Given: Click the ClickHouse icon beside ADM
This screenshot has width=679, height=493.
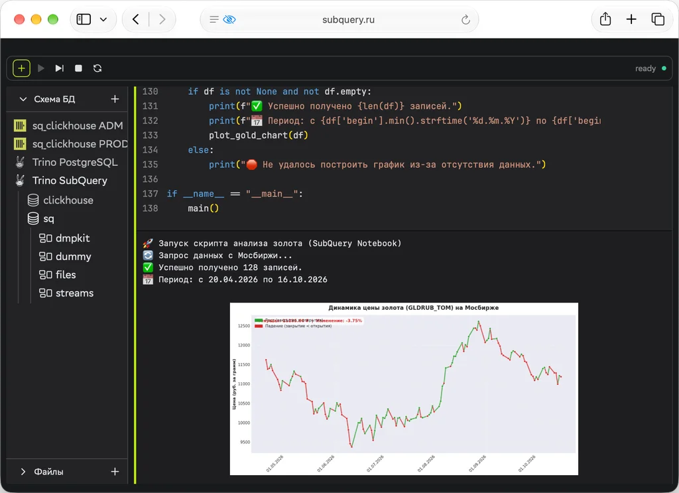Looking at the screenshot, I should point(20,125).
